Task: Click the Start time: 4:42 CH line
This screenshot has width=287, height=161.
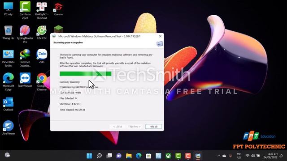Action: click(x=70, y=104)
